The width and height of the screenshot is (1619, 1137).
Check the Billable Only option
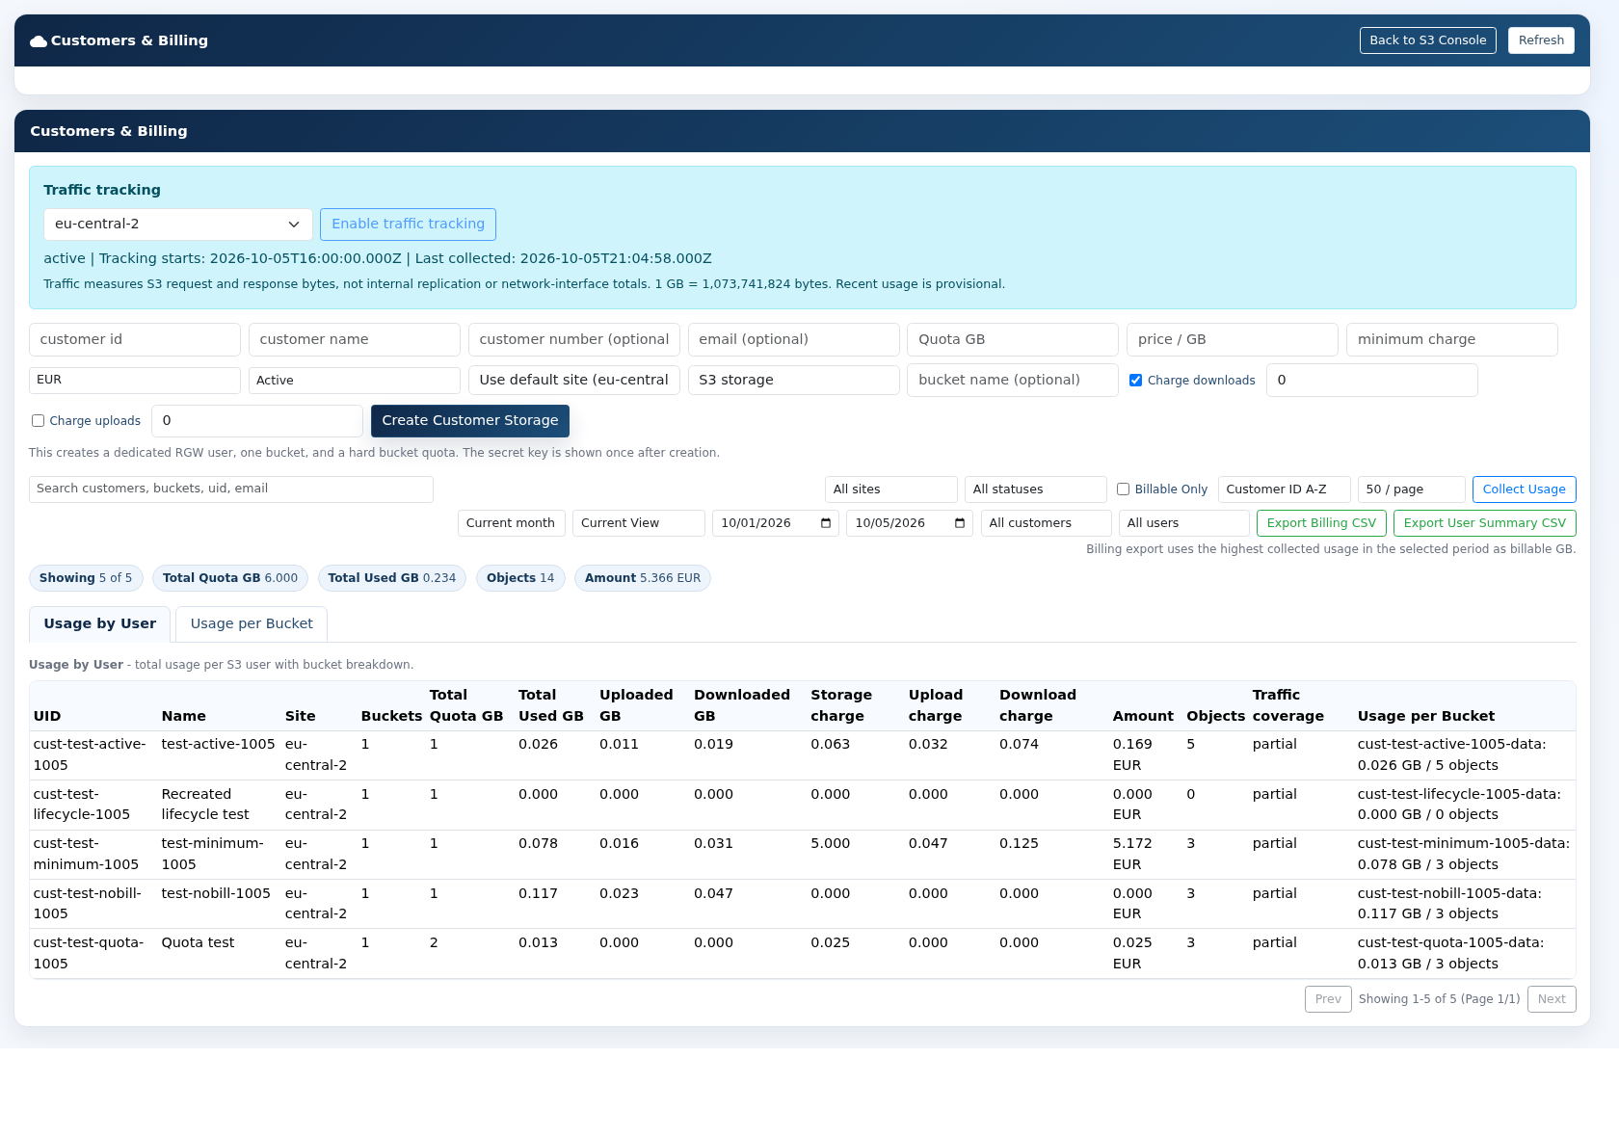tap(1123, 489)
